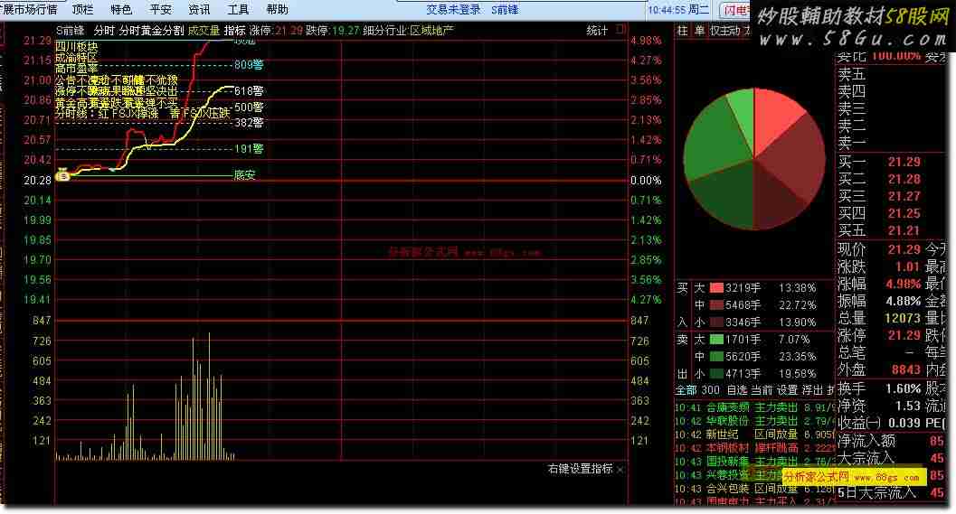
Task: Click the red 买入大 color swatch
Action: click(x=716, y=287)
